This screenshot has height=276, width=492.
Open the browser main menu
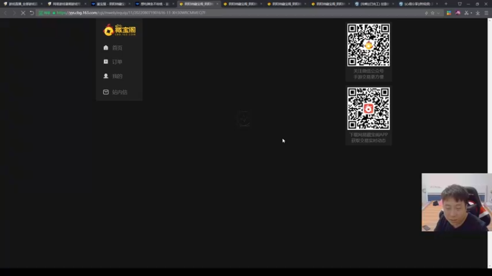[486, 13]
